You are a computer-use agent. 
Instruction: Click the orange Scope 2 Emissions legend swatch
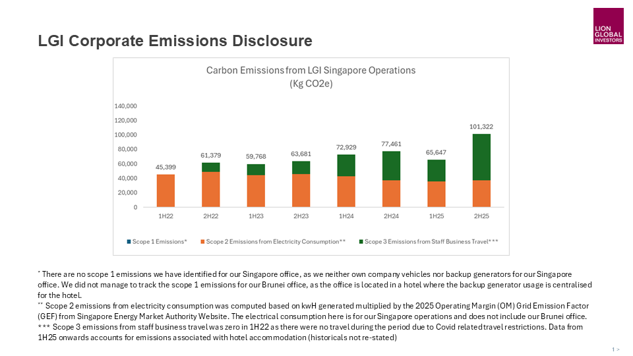click(202, 242)
